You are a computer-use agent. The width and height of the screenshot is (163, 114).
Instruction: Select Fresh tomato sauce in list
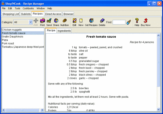click(x=23, y=33)
